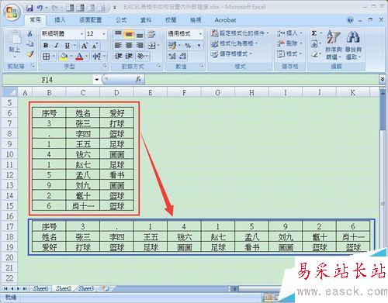Save the workbook from quick access toolbar

pos(29,8)
